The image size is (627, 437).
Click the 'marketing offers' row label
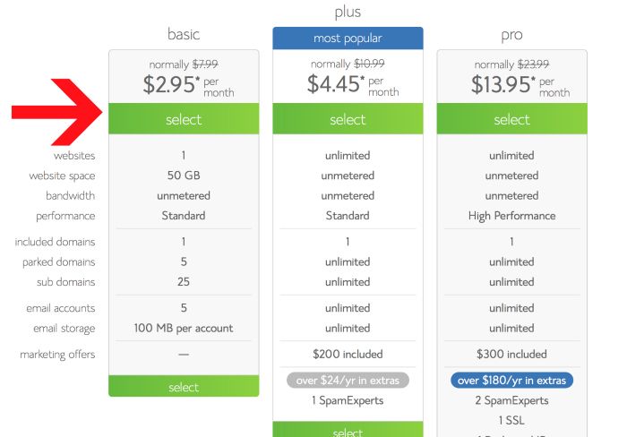click(x=57, y=355)
